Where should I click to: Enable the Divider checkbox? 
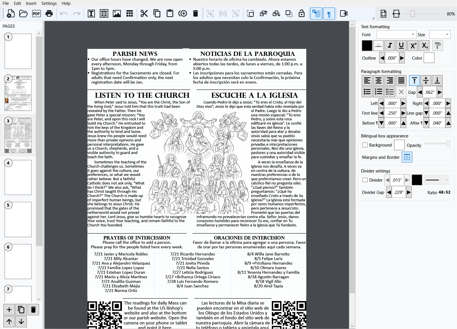(365, 180)
